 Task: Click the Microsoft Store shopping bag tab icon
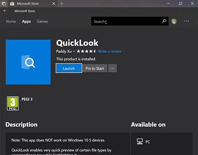click(x=12, y=3)
